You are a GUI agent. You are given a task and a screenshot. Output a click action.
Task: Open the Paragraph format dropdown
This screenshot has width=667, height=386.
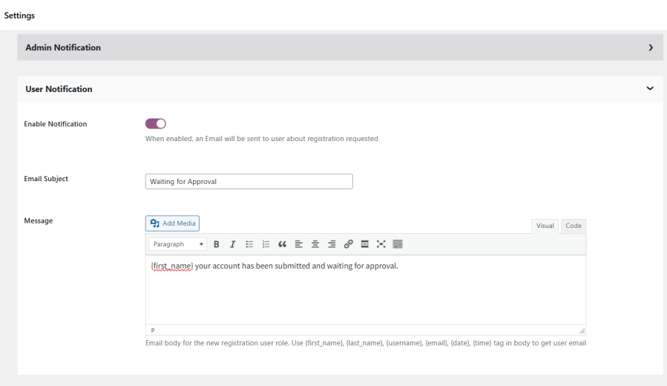click(x=178, y=244)
